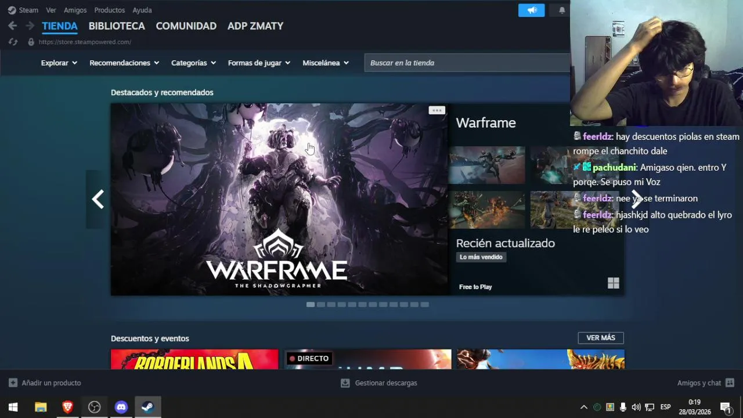
Task: Switch to the TIENDA tab
Action: (60, 26)
